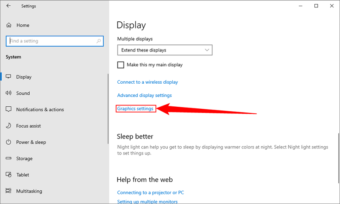Click the Tablet icon in sidebar
The height and width of the screenshot is (204, 340).
(8, 175)
